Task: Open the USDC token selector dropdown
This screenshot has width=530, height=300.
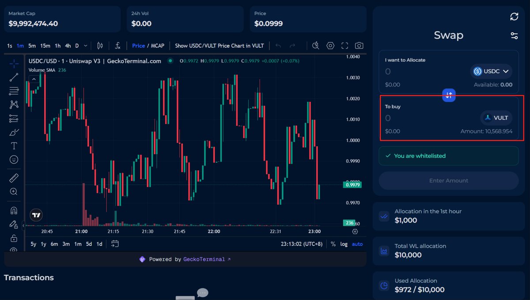Action: tap(491, 71)
